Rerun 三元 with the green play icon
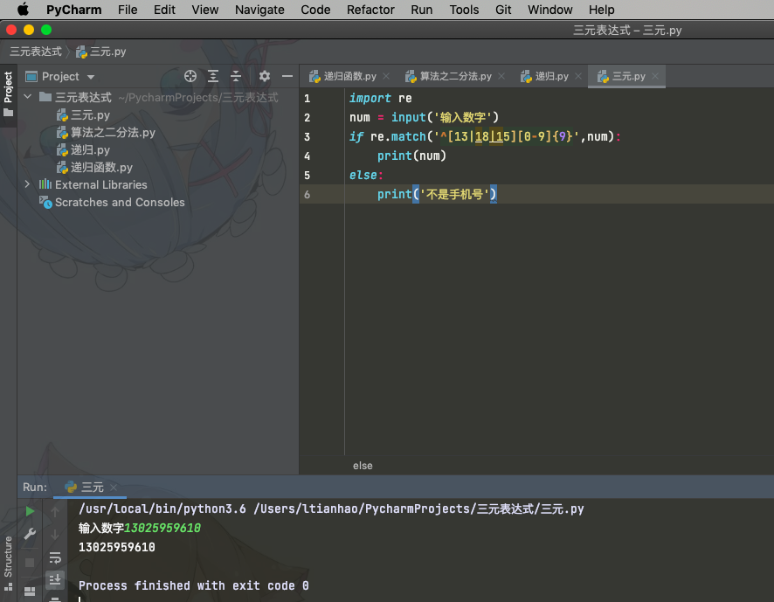 click(30, 511)
